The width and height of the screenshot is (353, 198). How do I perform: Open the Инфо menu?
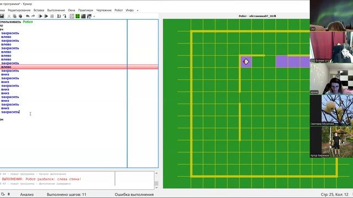pyautogui.click(x=130, y=10)
